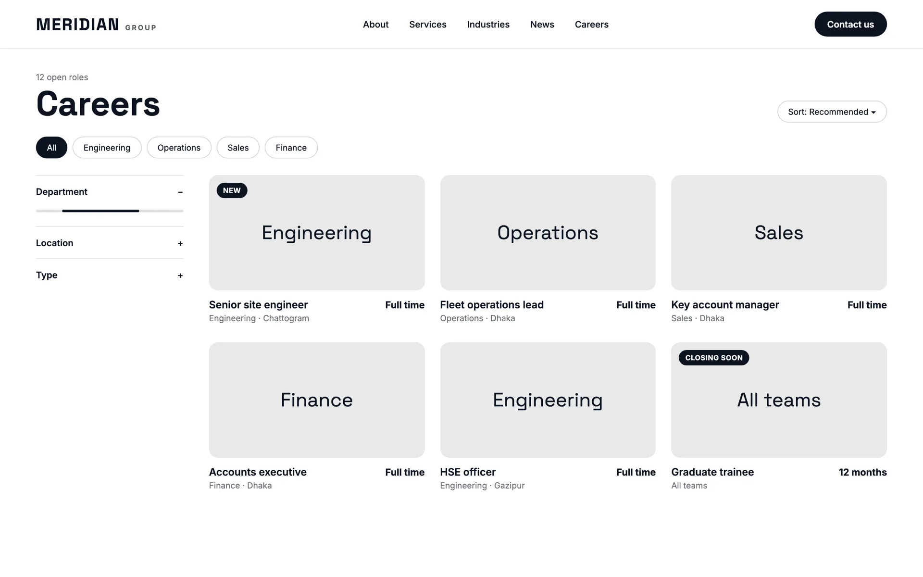Click the Meridian Group logo
The height and width of the screenshot is (577, 923).
click(x=96, y=25)
